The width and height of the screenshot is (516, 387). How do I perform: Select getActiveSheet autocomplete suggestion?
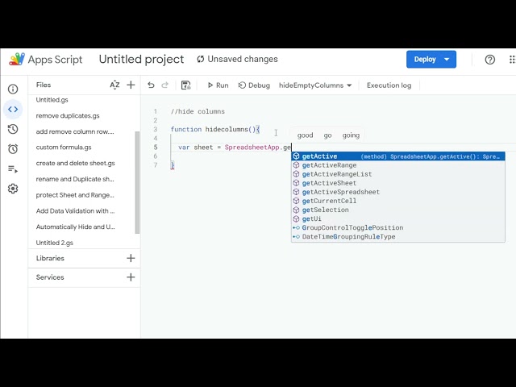pyautogui.click(x=398, y=183)
